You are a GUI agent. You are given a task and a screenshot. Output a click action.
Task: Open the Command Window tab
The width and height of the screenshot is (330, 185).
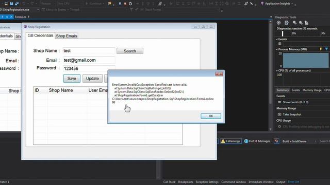[234, 182]
